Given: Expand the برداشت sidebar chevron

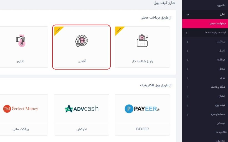Looking at the screenshot, I should (188, 42).
